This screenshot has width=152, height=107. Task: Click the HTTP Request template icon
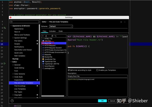tap(43, 46)
